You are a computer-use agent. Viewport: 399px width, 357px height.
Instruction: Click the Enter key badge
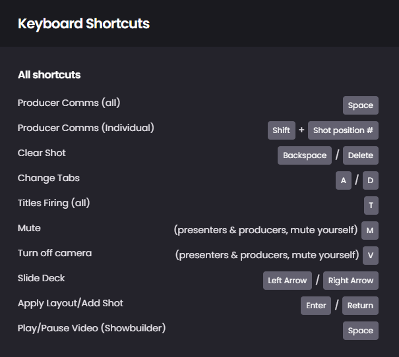[316, 306]
